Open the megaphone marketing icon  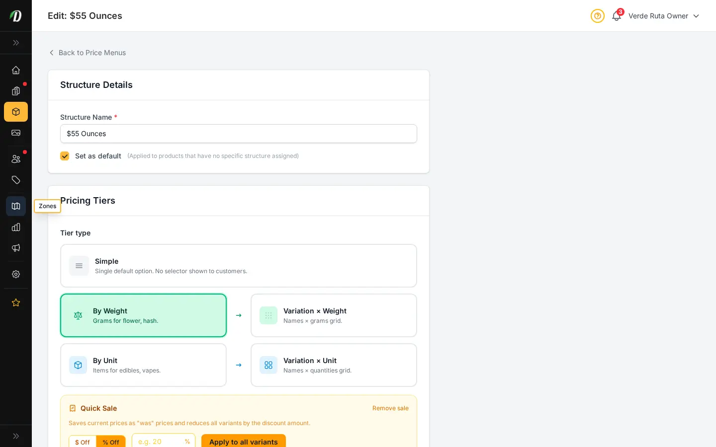point(16,248)
